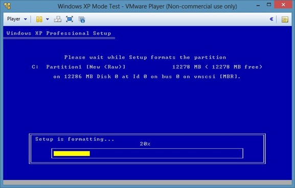Minimize the VMware Player window
This screenshot has width=295, height=188.
pyautogui.click(x=258, y=5)
